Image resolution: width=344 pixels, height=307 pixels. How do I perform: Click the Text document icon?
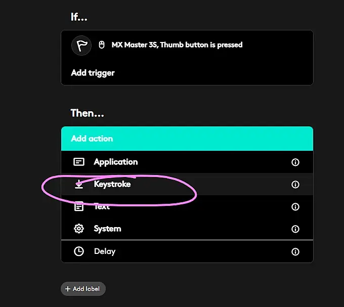click(79, 206)
